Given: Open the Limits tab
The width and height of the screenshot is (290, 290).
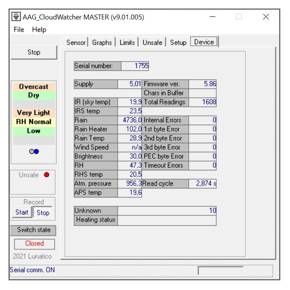Looking at the screenshot, I should [127, 43].
